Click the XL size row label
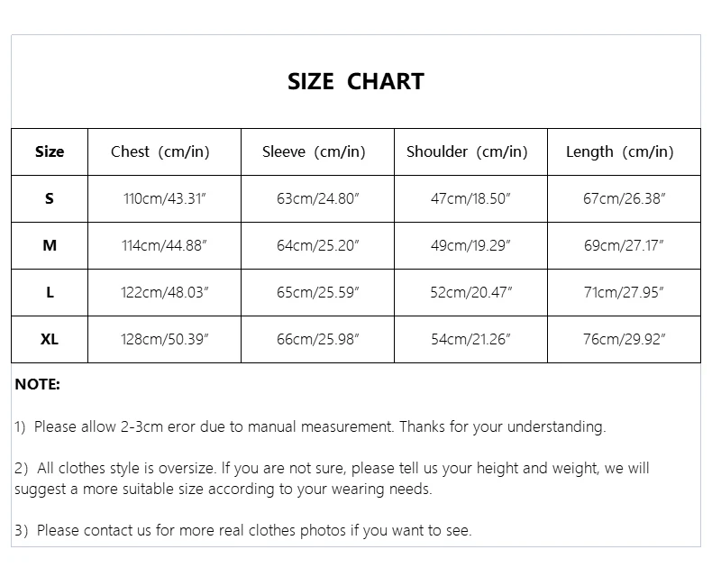This screenshot has width=712, height=586. point(50,339)
